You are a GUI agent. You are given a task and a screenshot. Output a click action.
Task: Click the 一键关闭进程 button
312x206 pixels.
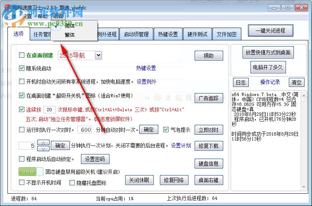click(x=270, y=30)
